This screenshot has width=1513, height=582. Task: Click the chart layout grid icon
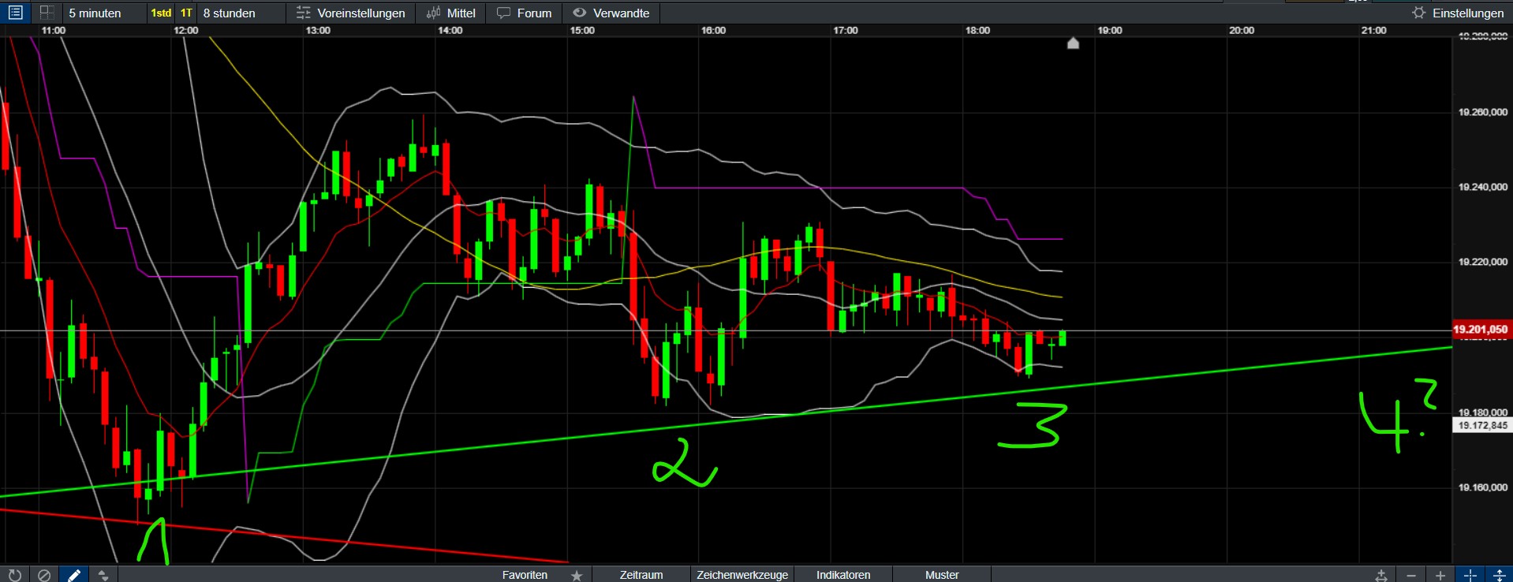47,13
